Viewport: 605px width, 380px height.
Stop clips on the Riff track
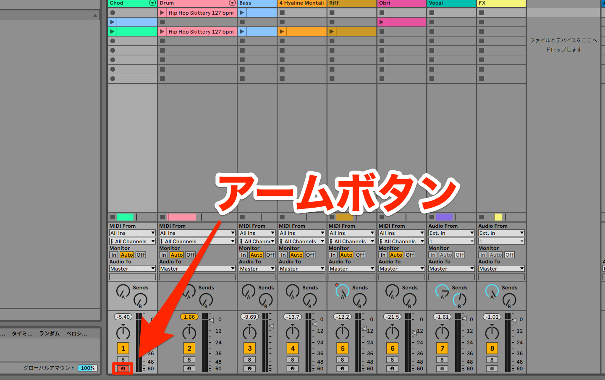pyautogui.click(x=332, y=217)
